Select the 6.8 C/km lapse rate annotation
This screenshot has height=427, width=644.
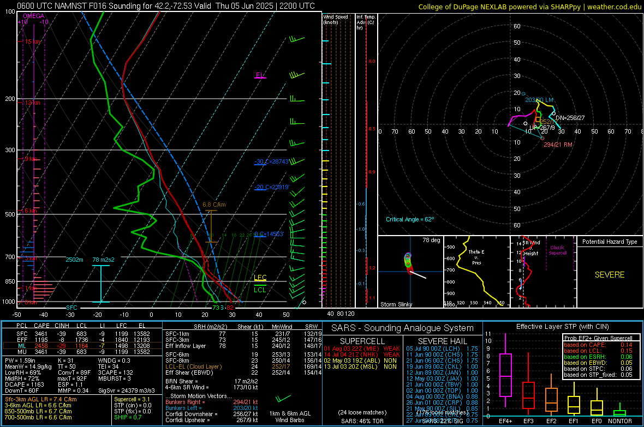[x=214, y=205]
